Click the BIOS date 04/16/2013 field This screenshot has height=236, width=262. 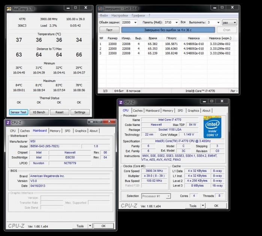point(70,186)
